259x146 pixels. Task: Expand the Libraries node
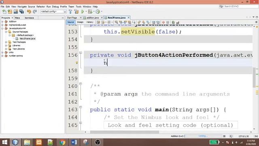(6, 45)
